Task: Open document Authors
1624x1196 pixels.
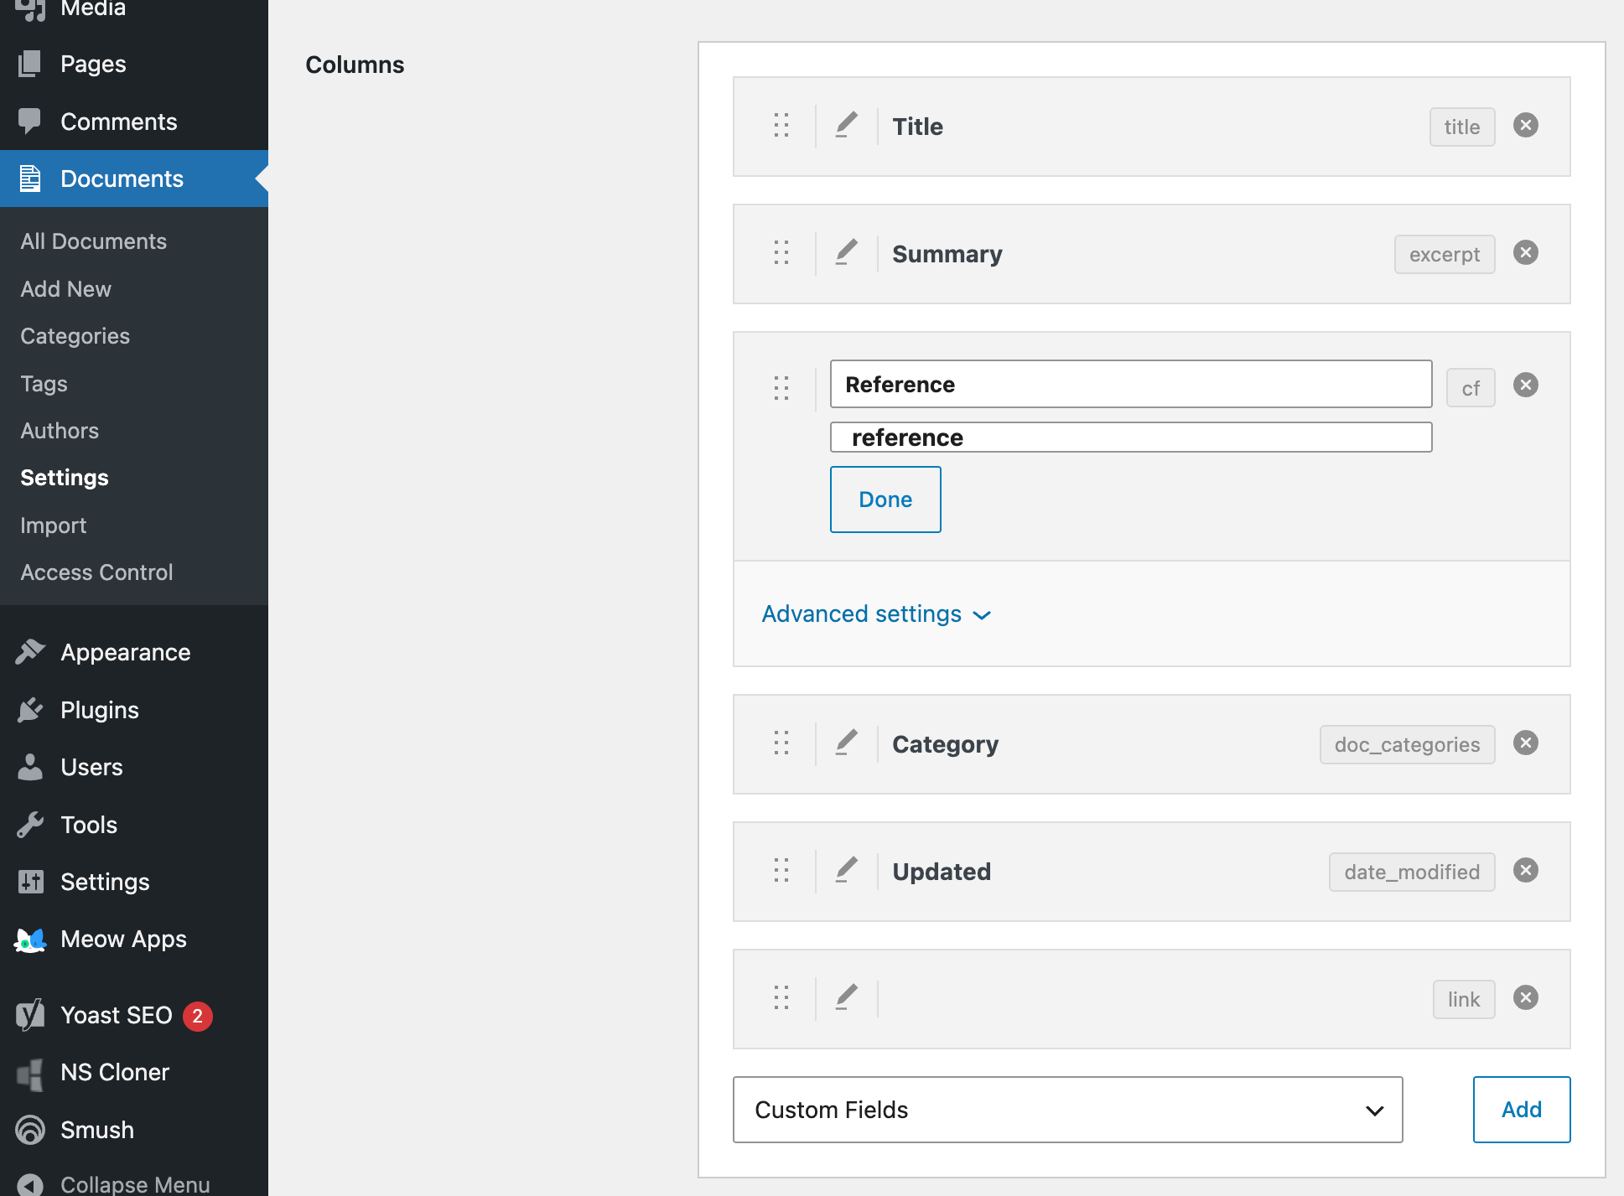Action: point(60,431)
